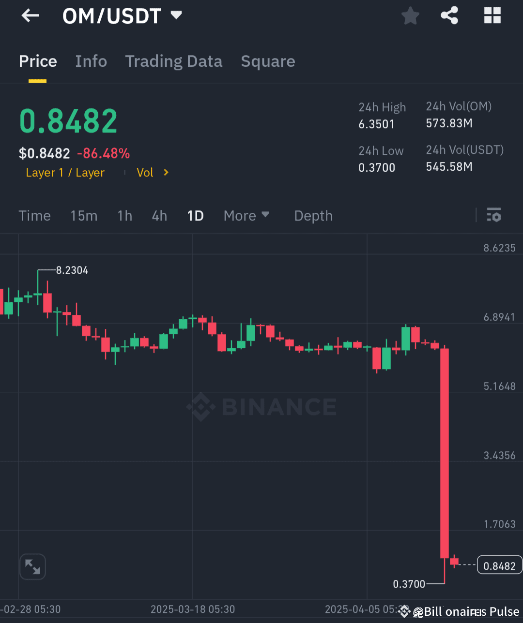The height and width of the screenshot is (623, 523).
Task: Expand chart to fullscreen mode
Action: 32,566
